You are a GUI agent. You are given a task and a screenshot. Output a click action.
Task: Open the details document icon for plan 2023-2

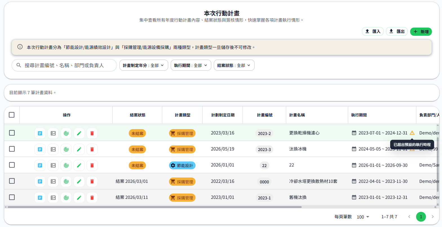40,133
